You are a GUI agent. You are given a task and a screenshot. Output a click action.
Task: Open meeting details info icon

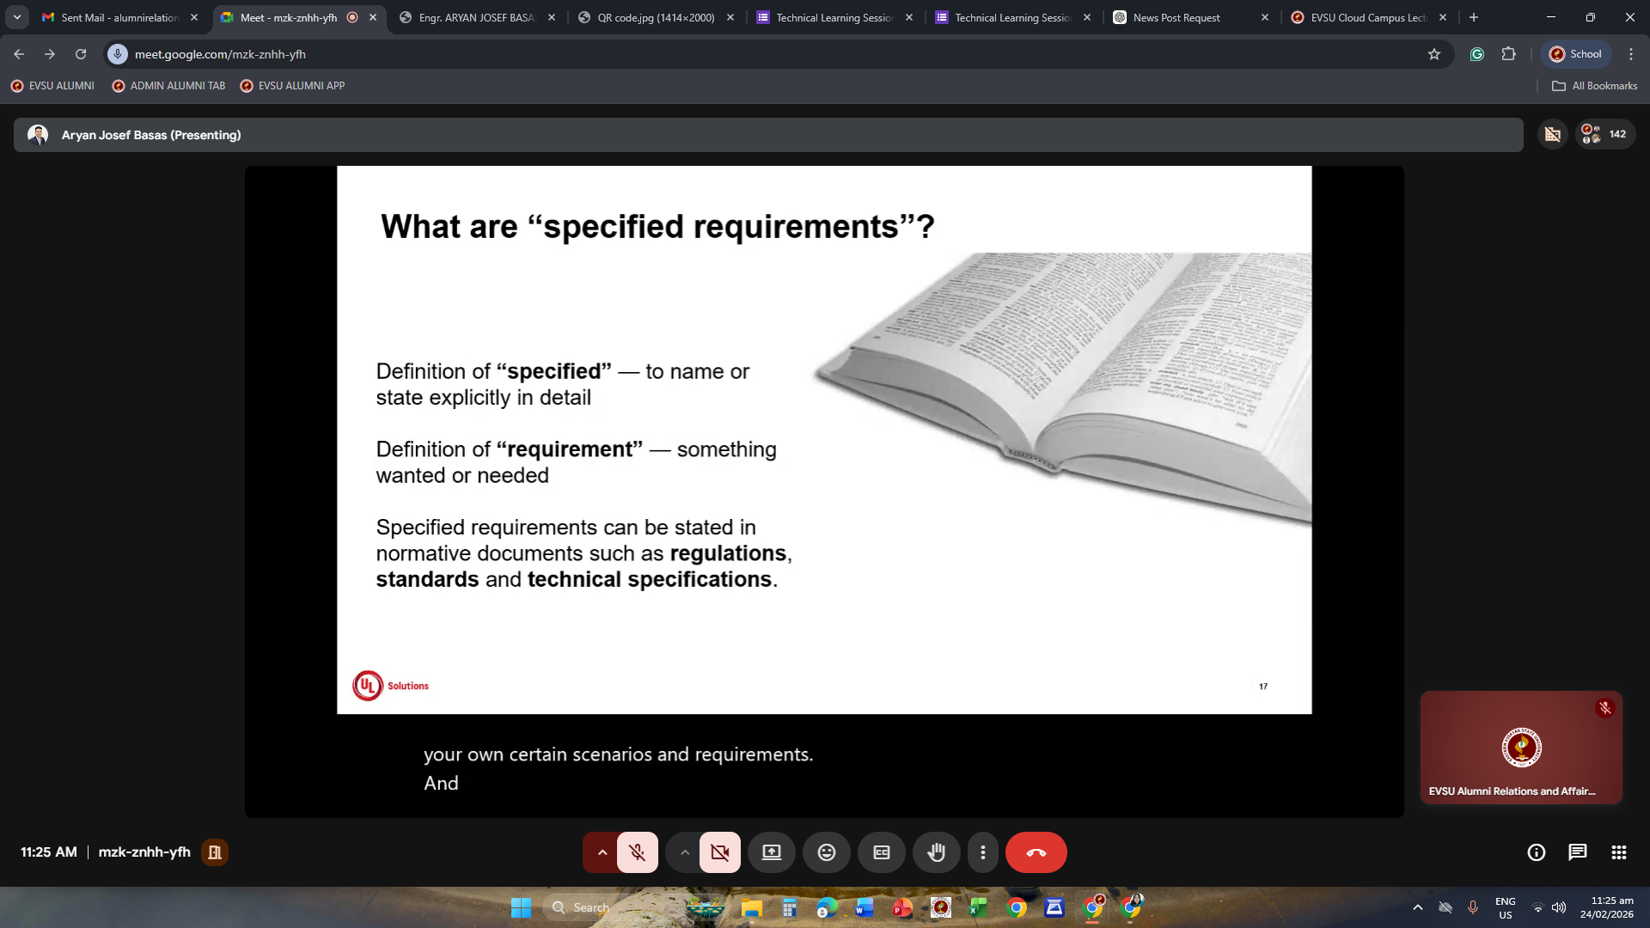click(x=1536, y=852)
